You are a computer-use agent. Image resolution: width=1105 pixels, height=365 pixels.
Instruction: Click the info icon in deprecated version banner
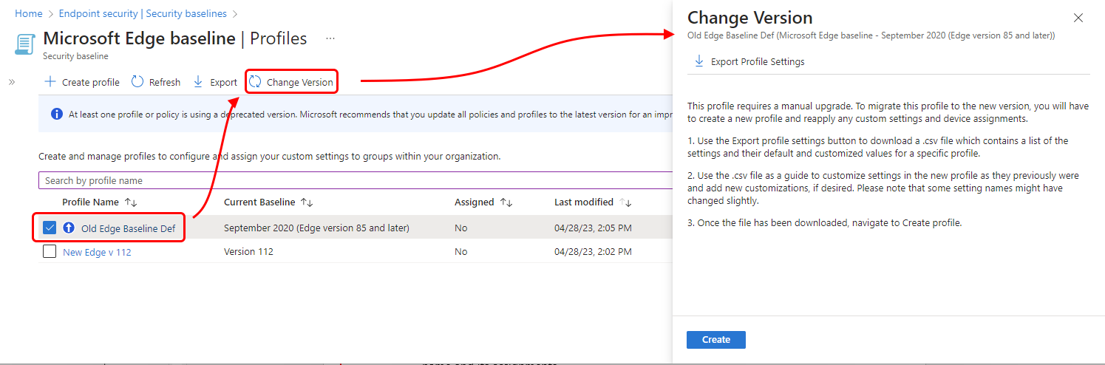57,114
